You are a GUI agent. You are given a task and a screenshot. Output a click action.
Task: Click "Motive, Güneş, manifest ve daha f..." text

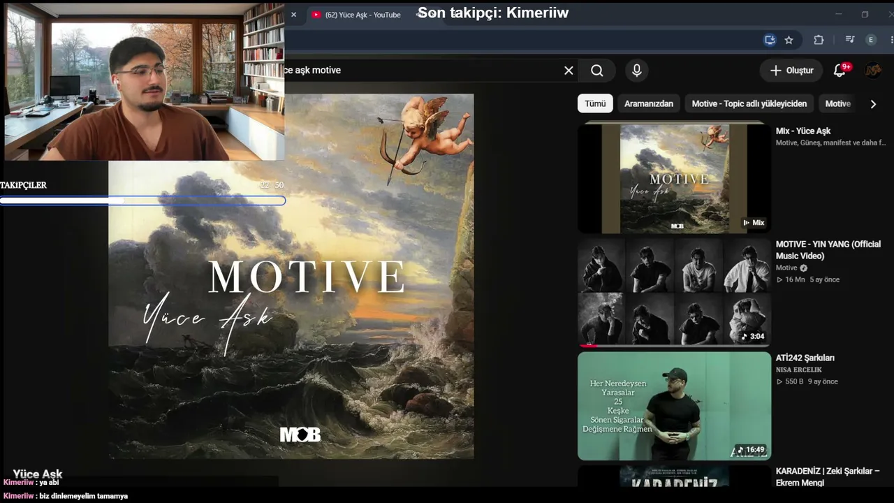click(830, 143)
